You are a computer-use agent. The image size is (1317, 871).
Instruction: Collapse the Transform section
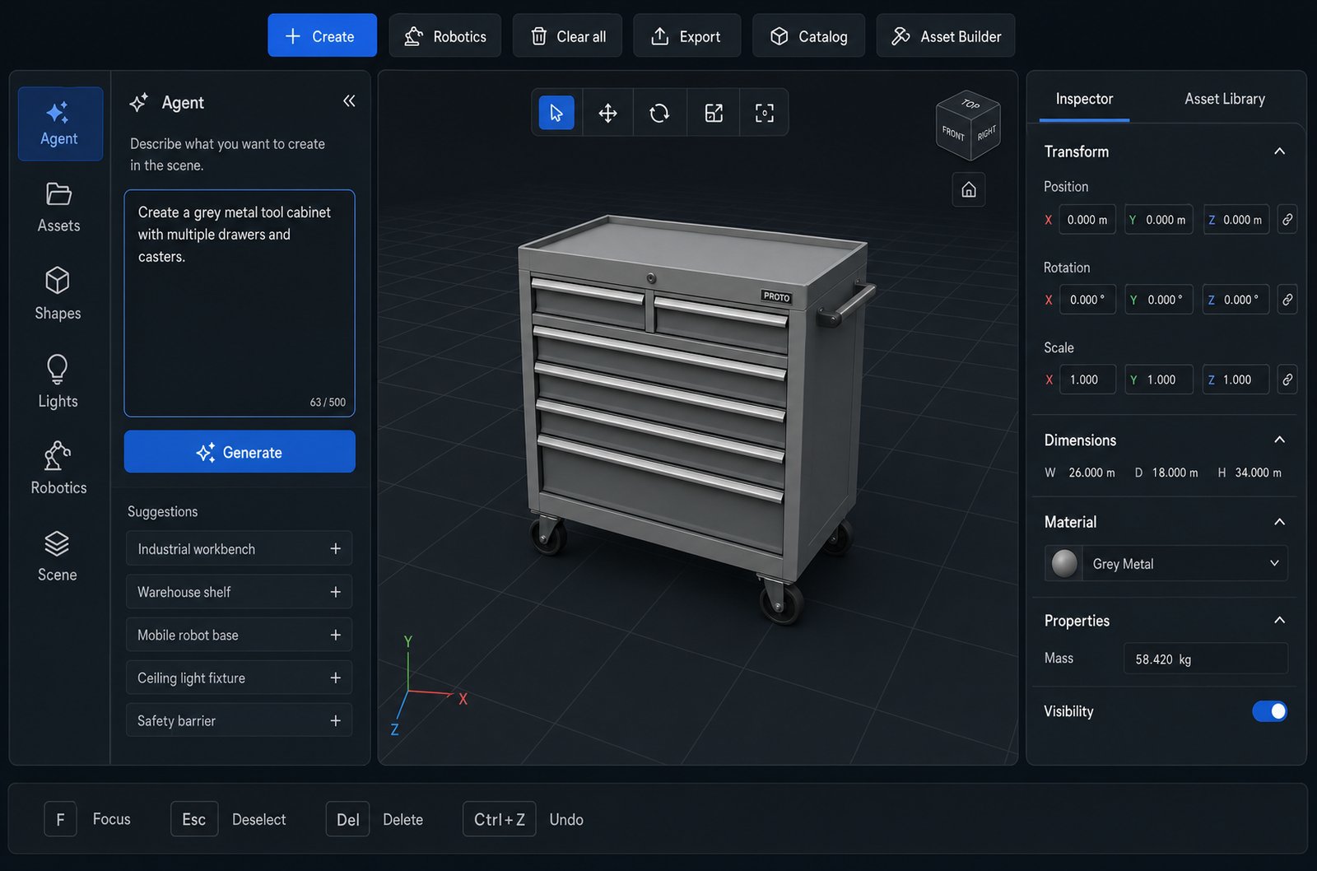coord(1279,151)
